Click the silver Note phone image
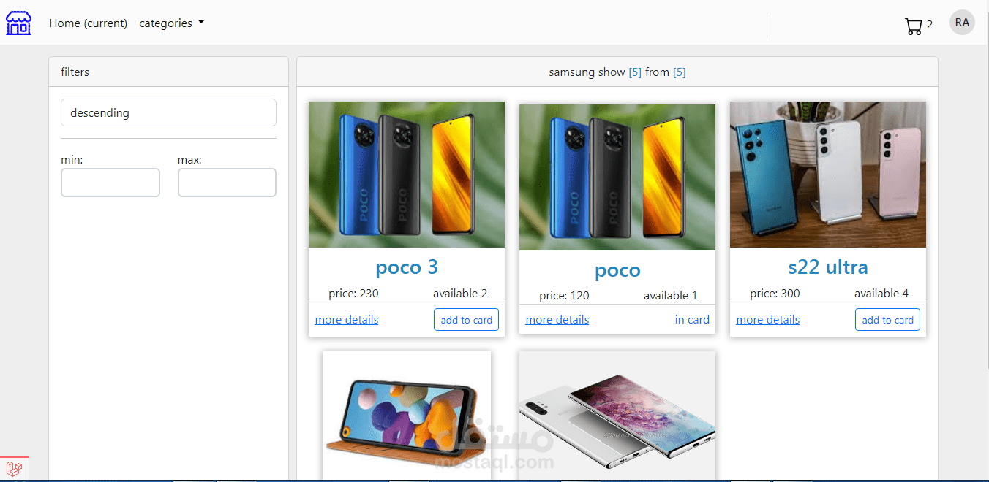 [x=617, y=416]
